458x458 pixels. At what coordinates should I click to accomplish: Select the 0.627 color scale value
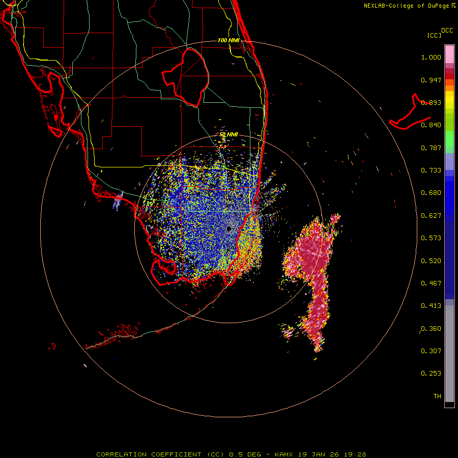[431, 216]
